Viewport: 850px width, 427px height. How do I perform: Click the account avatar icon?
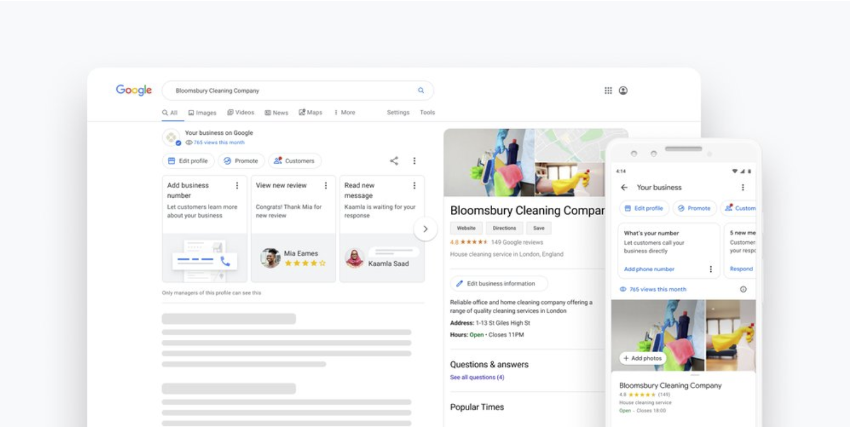pyautogui.click(x=624, y=91)
